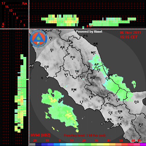Click the 7 km height axis label
The height and width of the screenshot is (146, 146).
coord(21,22)
